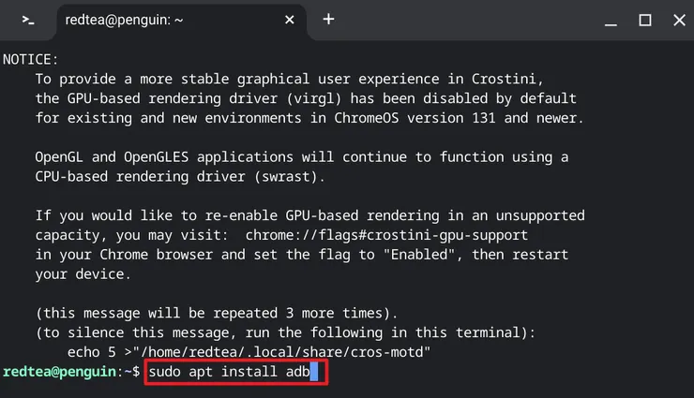Click the 'repeated 3 more times' message line
Image resolution: width=694 pixels, height=398 pixels.
[217, 313]
